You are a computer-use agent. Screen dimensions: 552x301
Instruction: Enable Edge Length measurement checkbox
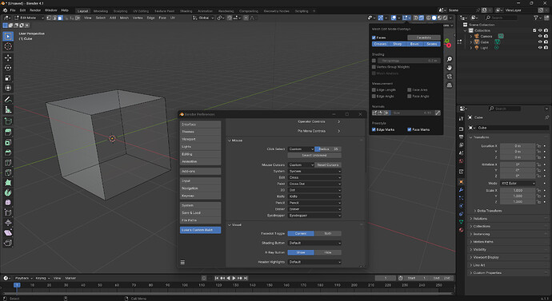[x=374, y=90]
